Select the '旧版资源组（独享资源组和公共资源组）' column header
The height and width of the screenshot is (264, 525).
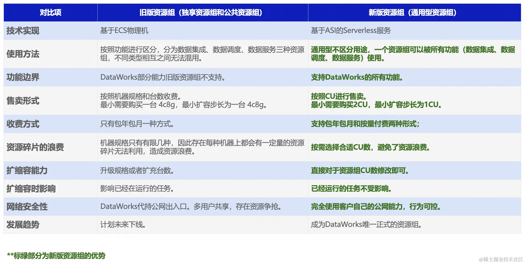203,12
